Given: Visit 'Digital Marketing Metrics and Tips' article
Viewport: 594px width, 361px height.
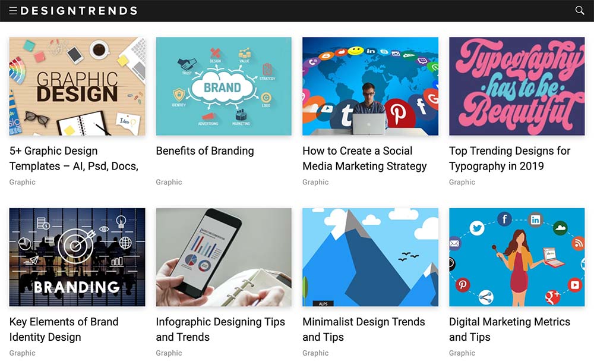Looking at the screenshot, I should (x=510, y=329).
